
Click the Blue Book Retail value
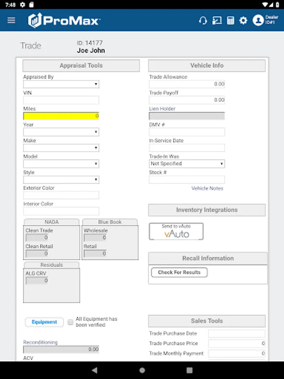pos(95,254)
